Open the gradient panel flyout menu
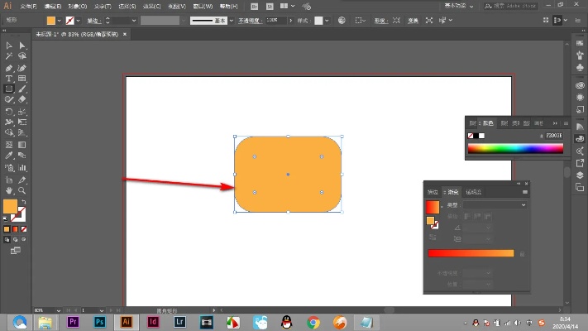588x331 pixels. pos(525,192)
